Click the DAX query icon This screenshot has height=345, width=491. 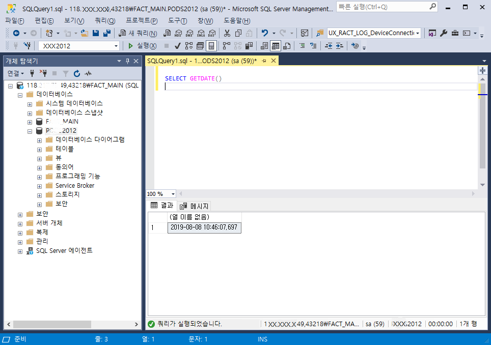212,33
